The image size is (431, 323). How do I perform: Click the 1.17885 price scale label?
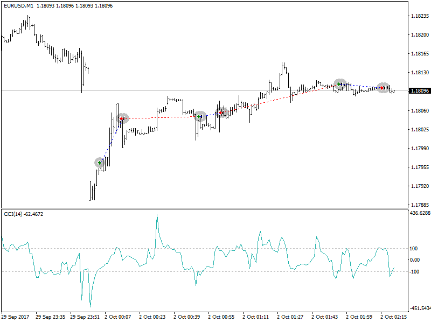(x=419, y=205)
